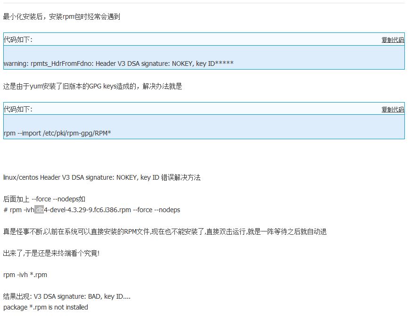Click the first 代码如下 header label
The width and height of the screenshot is (410, 318).
click(18, 40)
